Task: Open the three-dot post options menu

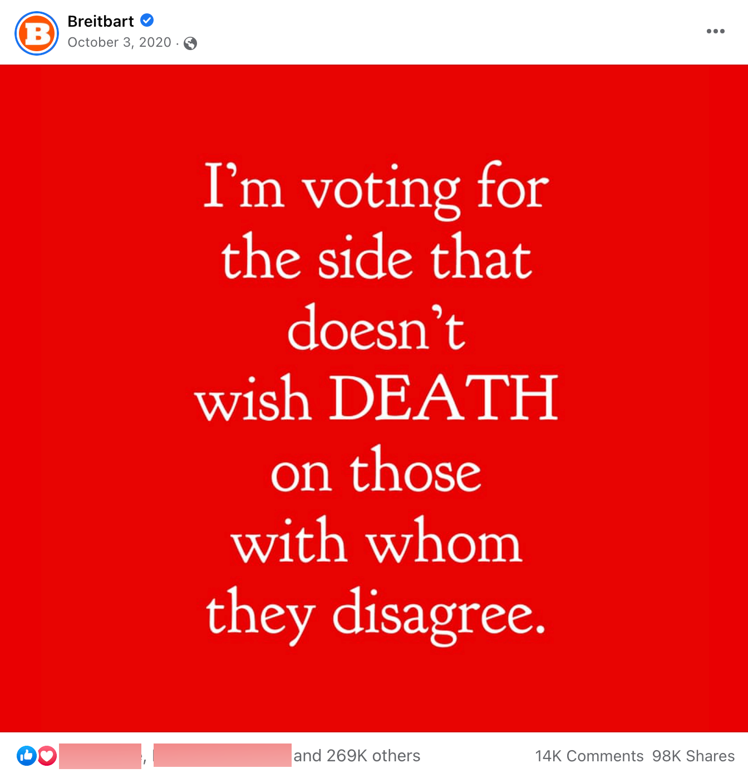Action: coord(716,31)
